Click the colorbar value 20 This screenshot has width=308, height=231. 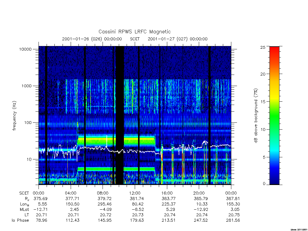pos(263,74)
